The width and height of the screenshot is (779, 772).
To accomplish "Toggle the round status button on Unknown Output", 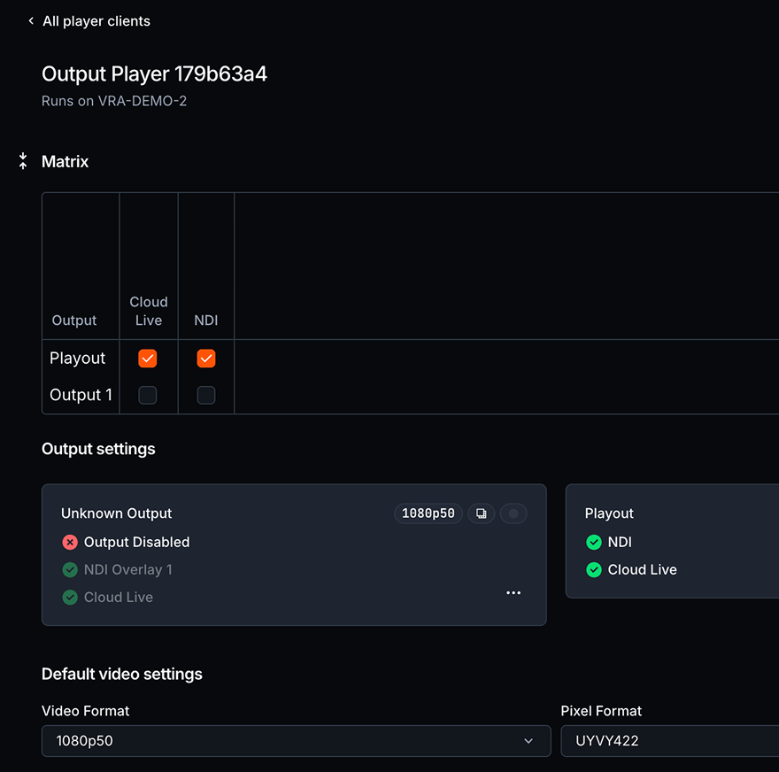I will (x=513, y=513).
